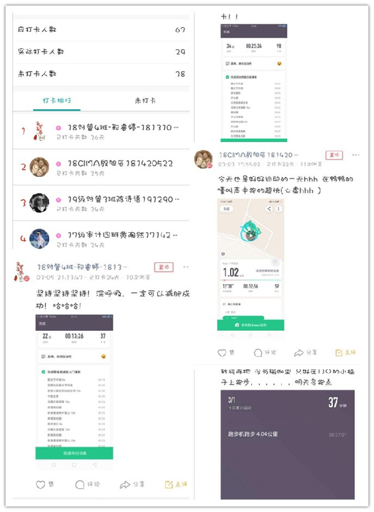
Task: Share the 邢睿婷 post via the arrow icon
Action: (125, 485)
